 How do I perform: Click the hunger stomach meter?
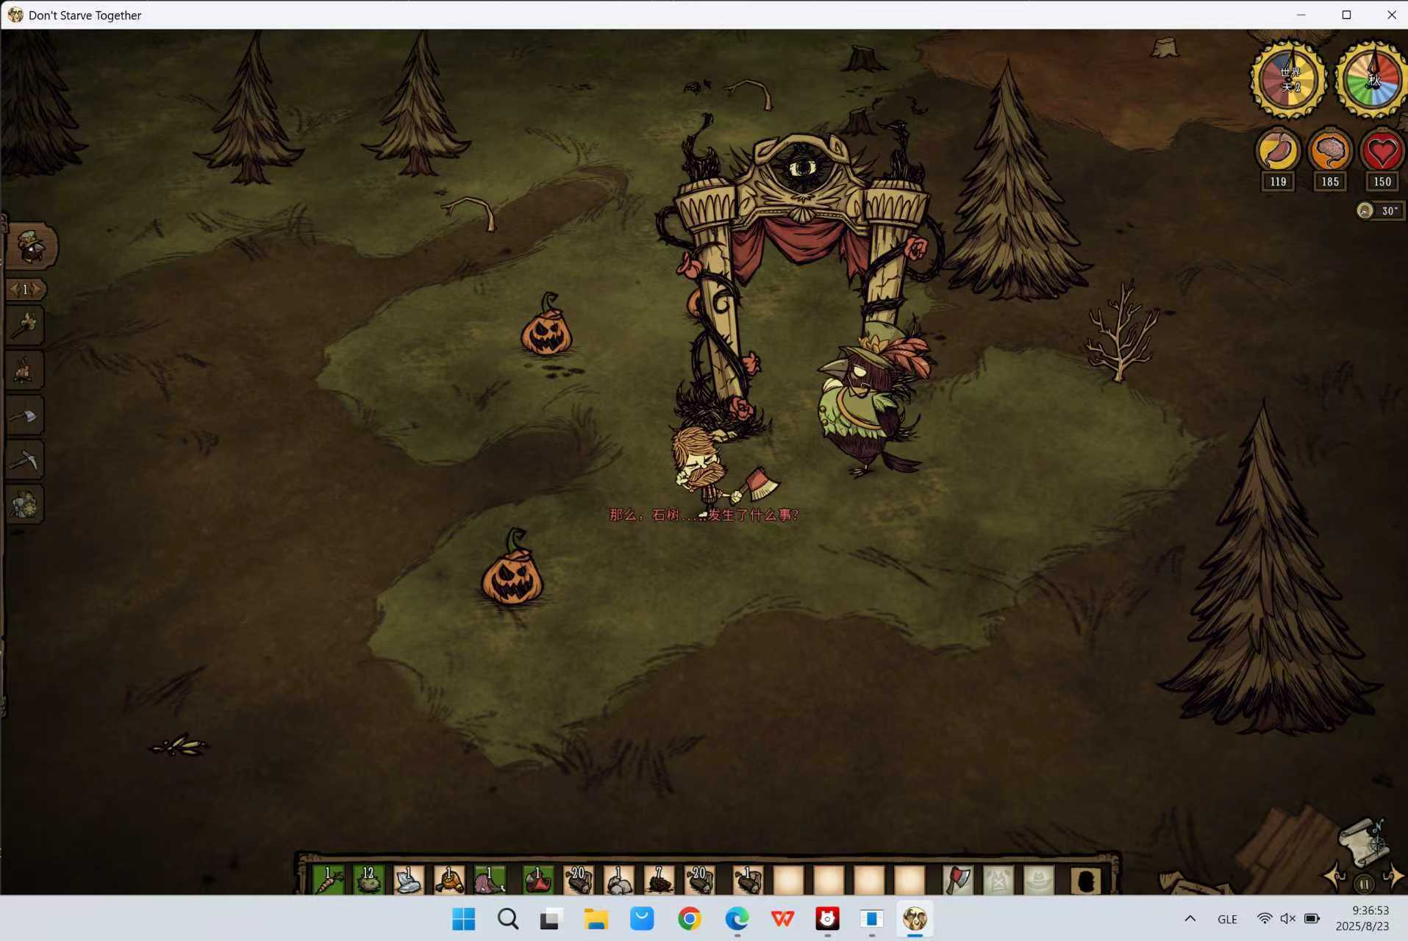(x=1279, y=151)
